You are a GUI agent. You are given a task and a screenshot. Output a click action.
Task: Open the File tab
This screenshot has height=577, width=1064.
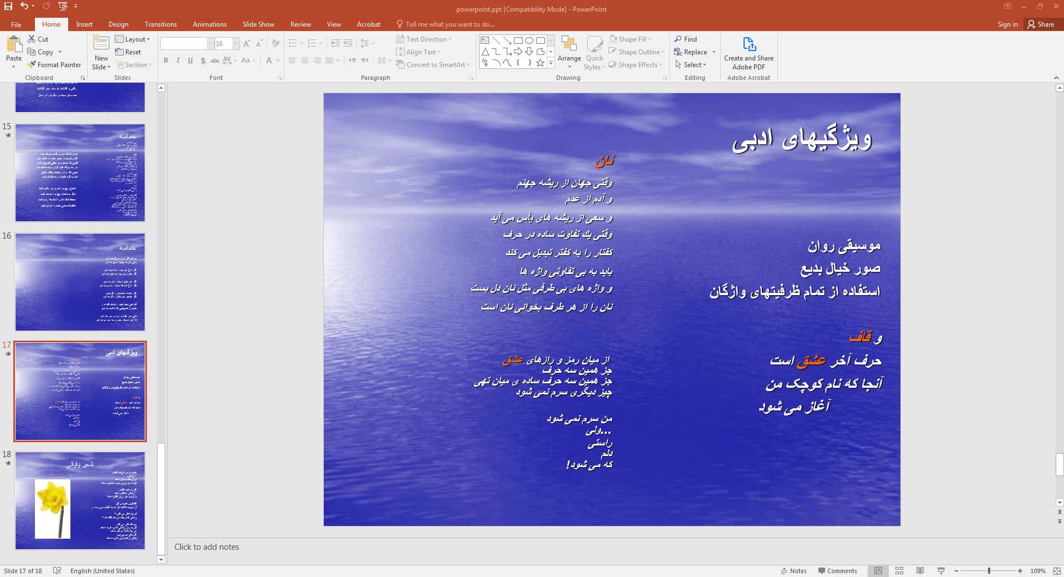(x=16, y=24)
